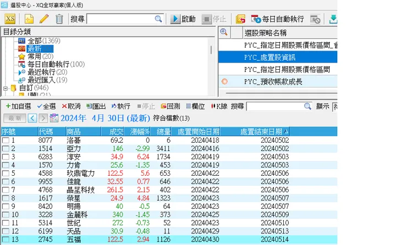Click stock name 佳龍
Screen dimensions: 407x245
(x=74, y=181)
